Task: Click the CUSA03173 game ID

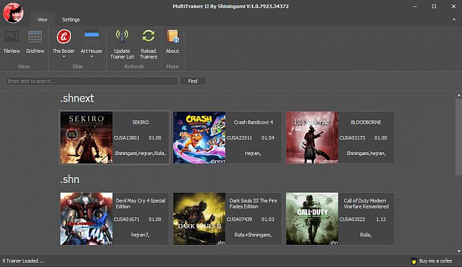Action: (x=353, y=138)
